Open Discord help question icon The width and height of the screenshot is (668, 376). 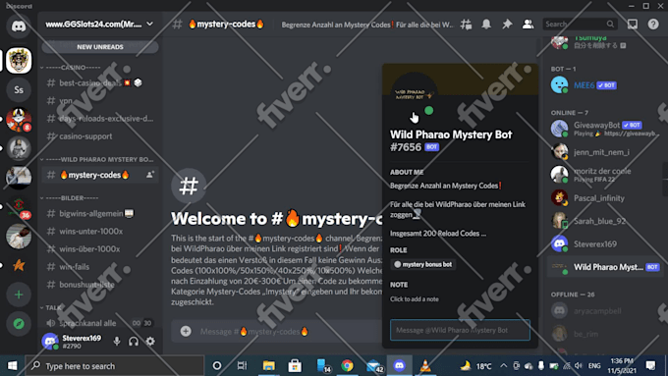click(653, 25)
